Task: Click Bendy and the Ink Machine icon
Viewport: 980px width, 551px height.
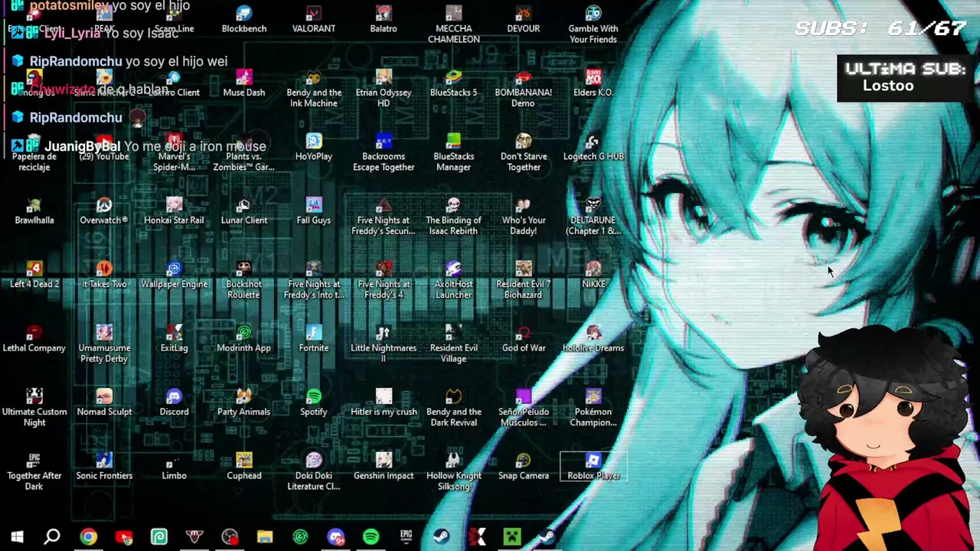Action: point(314,89)
